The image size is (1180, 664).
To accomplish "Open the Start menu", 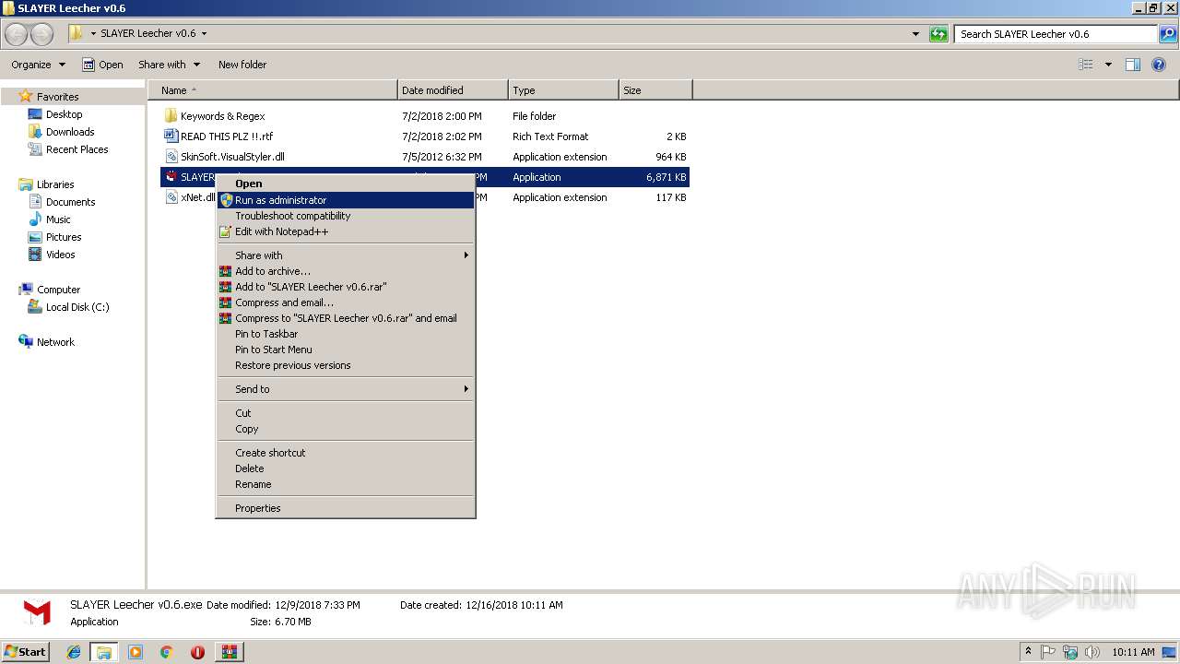I will (x=25, y=652).
